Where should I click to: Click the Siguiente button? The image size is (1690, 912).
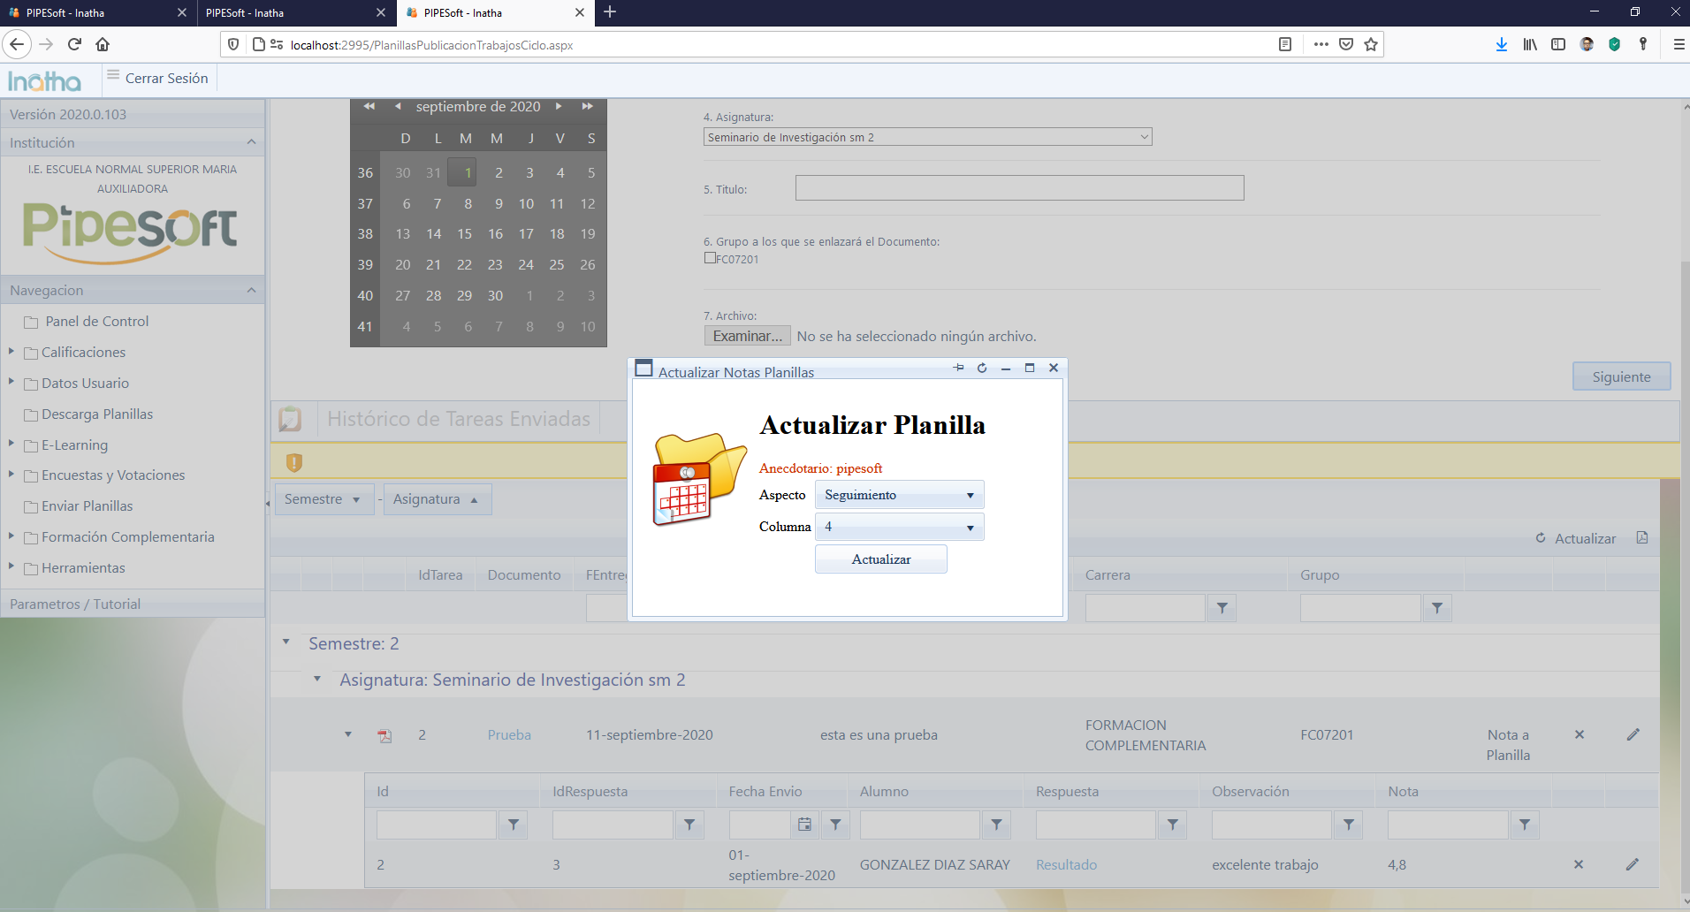(x=1621, y=376)
